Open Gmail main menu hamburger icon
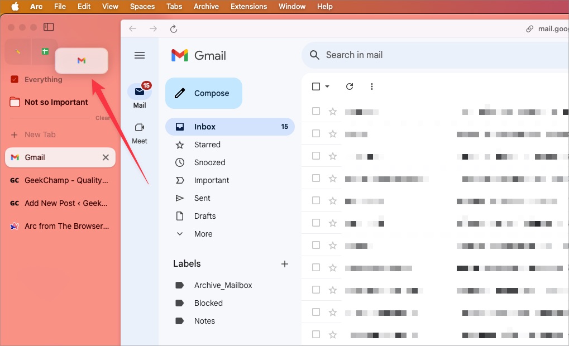 click(140, 55)
